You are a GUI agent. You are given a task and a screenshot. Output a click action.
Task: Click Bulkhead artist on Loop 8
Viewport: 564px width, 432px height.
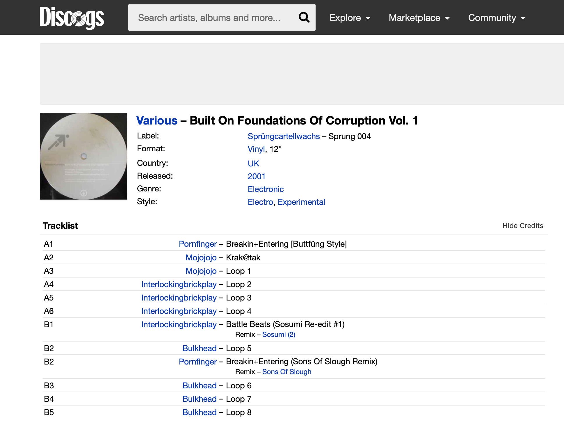click(200, 412)
